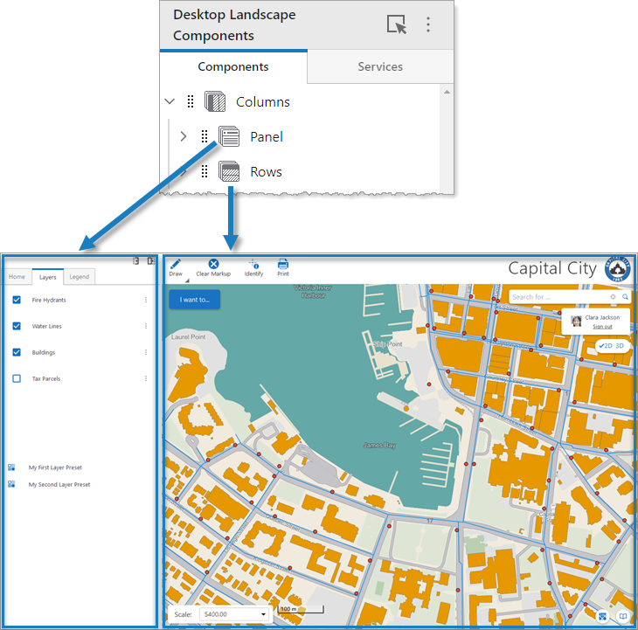This screenshot has width=638, height=630.
Task: Open the Fire Hydrants layer options menu
Action: (146, 301)
